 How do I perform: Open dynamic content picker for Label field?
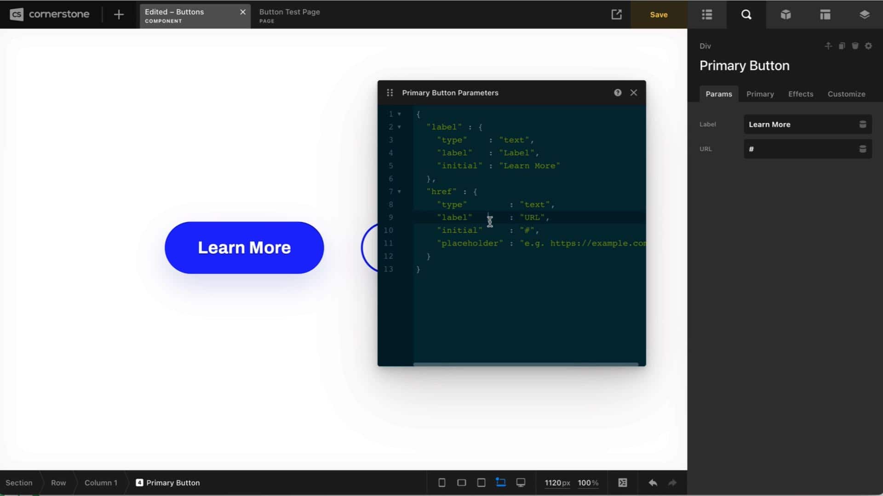pos(862,124)
